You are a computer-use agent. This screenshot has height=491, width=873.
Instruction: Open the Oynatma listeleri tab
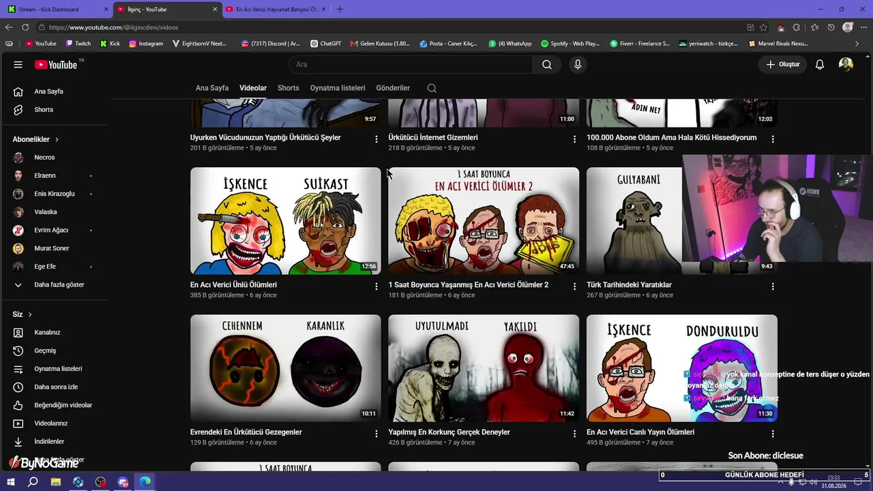pos(338,88)
